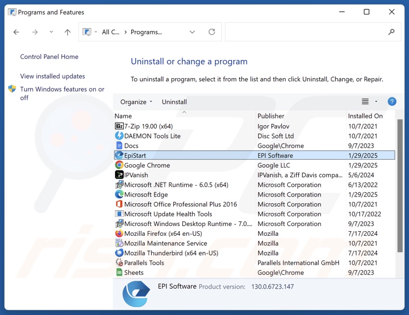Click the vertical scrollbar thumb
This screenshot has height=315, width=409.
(400, 186)
